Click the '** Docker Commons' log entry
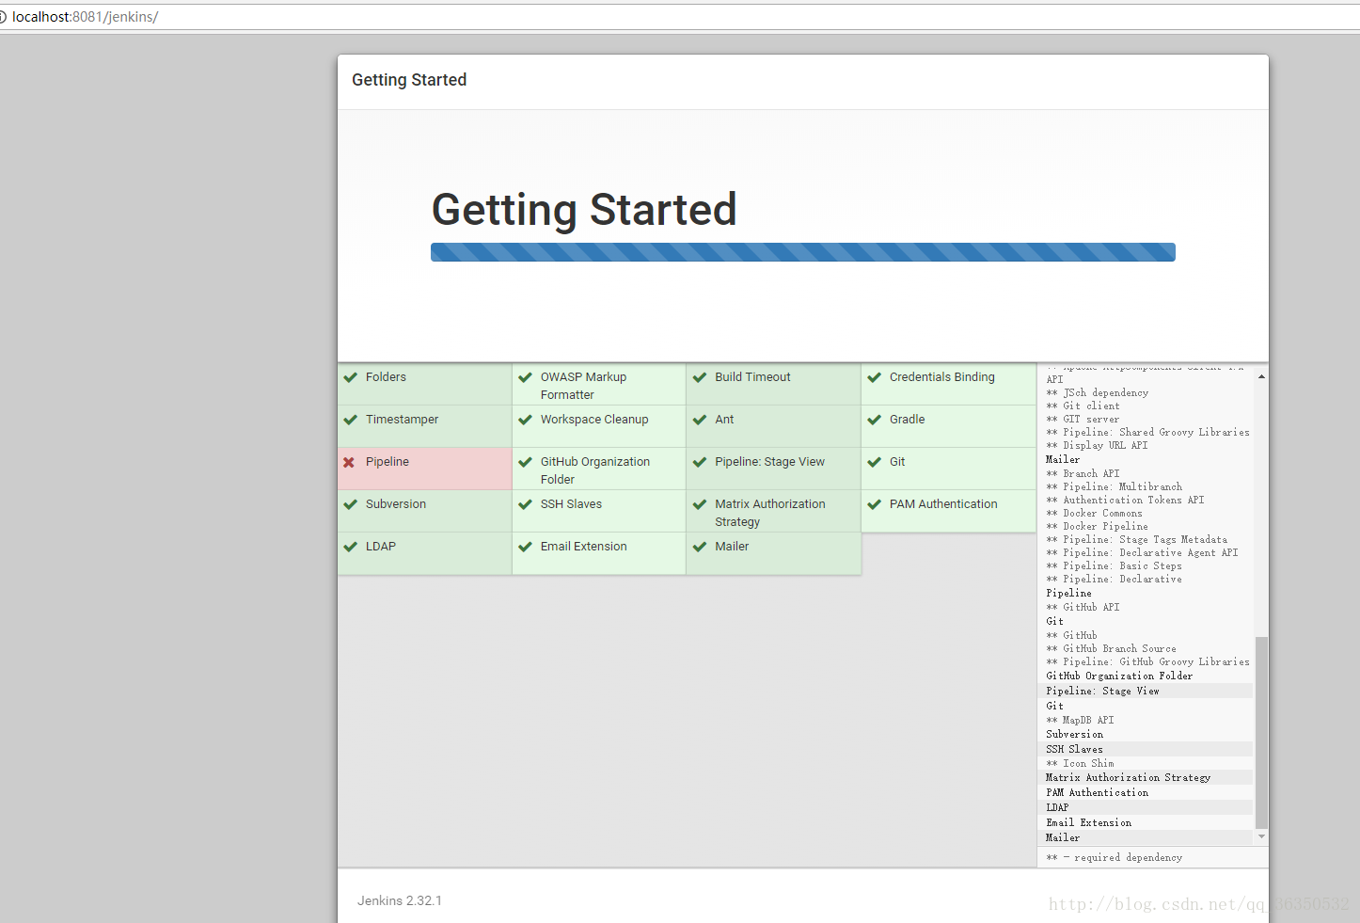The image size is (1360, 923). point(1095,514)
